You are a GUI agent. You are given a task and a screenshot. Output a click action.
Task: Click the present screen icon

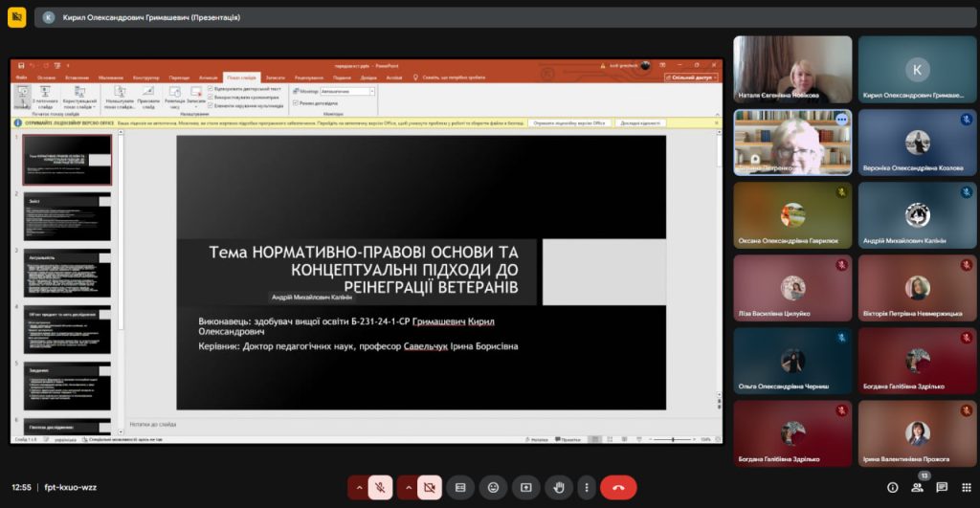pyautogui.click(x=525, y=487)
